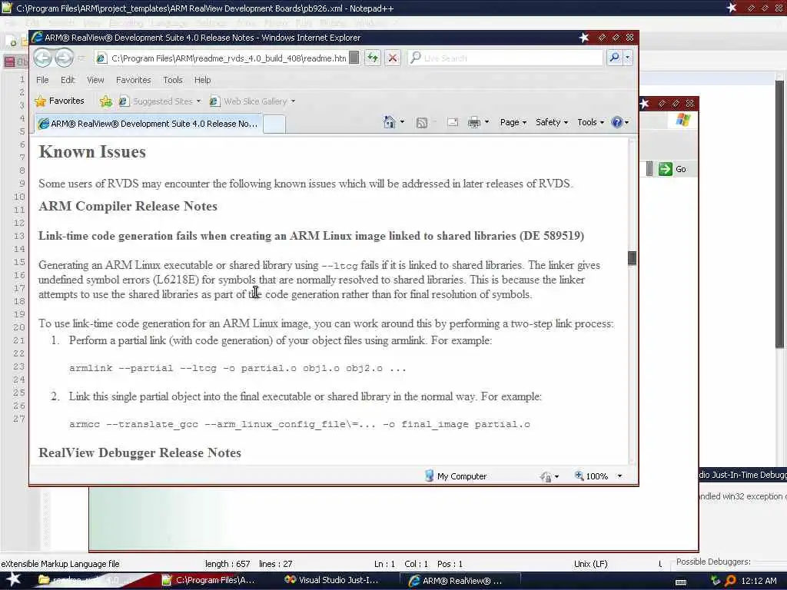787x590 pixels.
Task: Click the protected mode security icon
Action: tap(546, 476)
